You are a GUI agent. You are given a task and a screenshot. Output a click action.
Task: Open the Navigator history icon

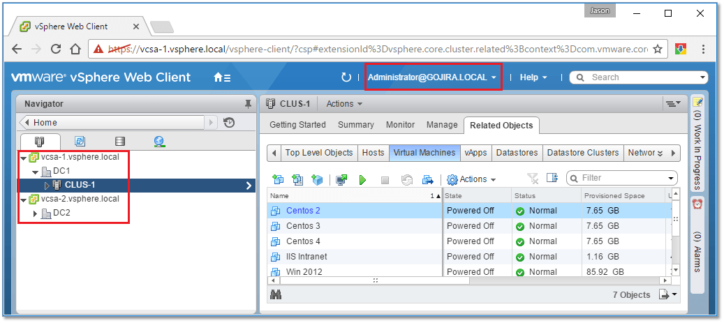(229, 123)
